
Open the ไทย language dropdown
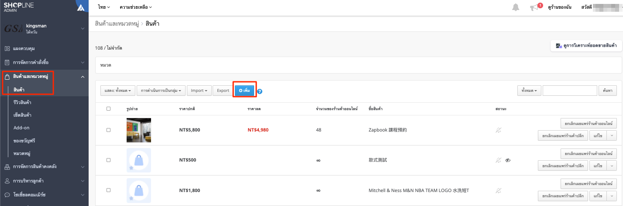[x=104, y=7]
